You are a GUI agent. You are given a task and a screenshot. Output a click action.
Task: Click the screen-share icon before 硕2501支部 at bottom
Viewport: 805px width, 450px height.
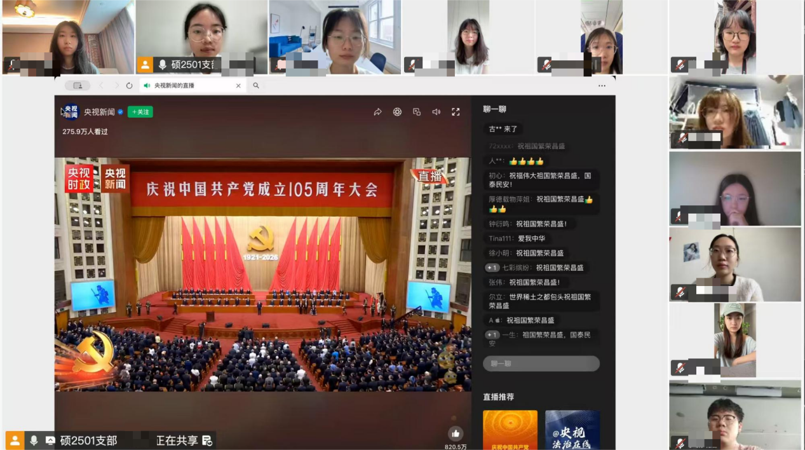coord(50,440)
